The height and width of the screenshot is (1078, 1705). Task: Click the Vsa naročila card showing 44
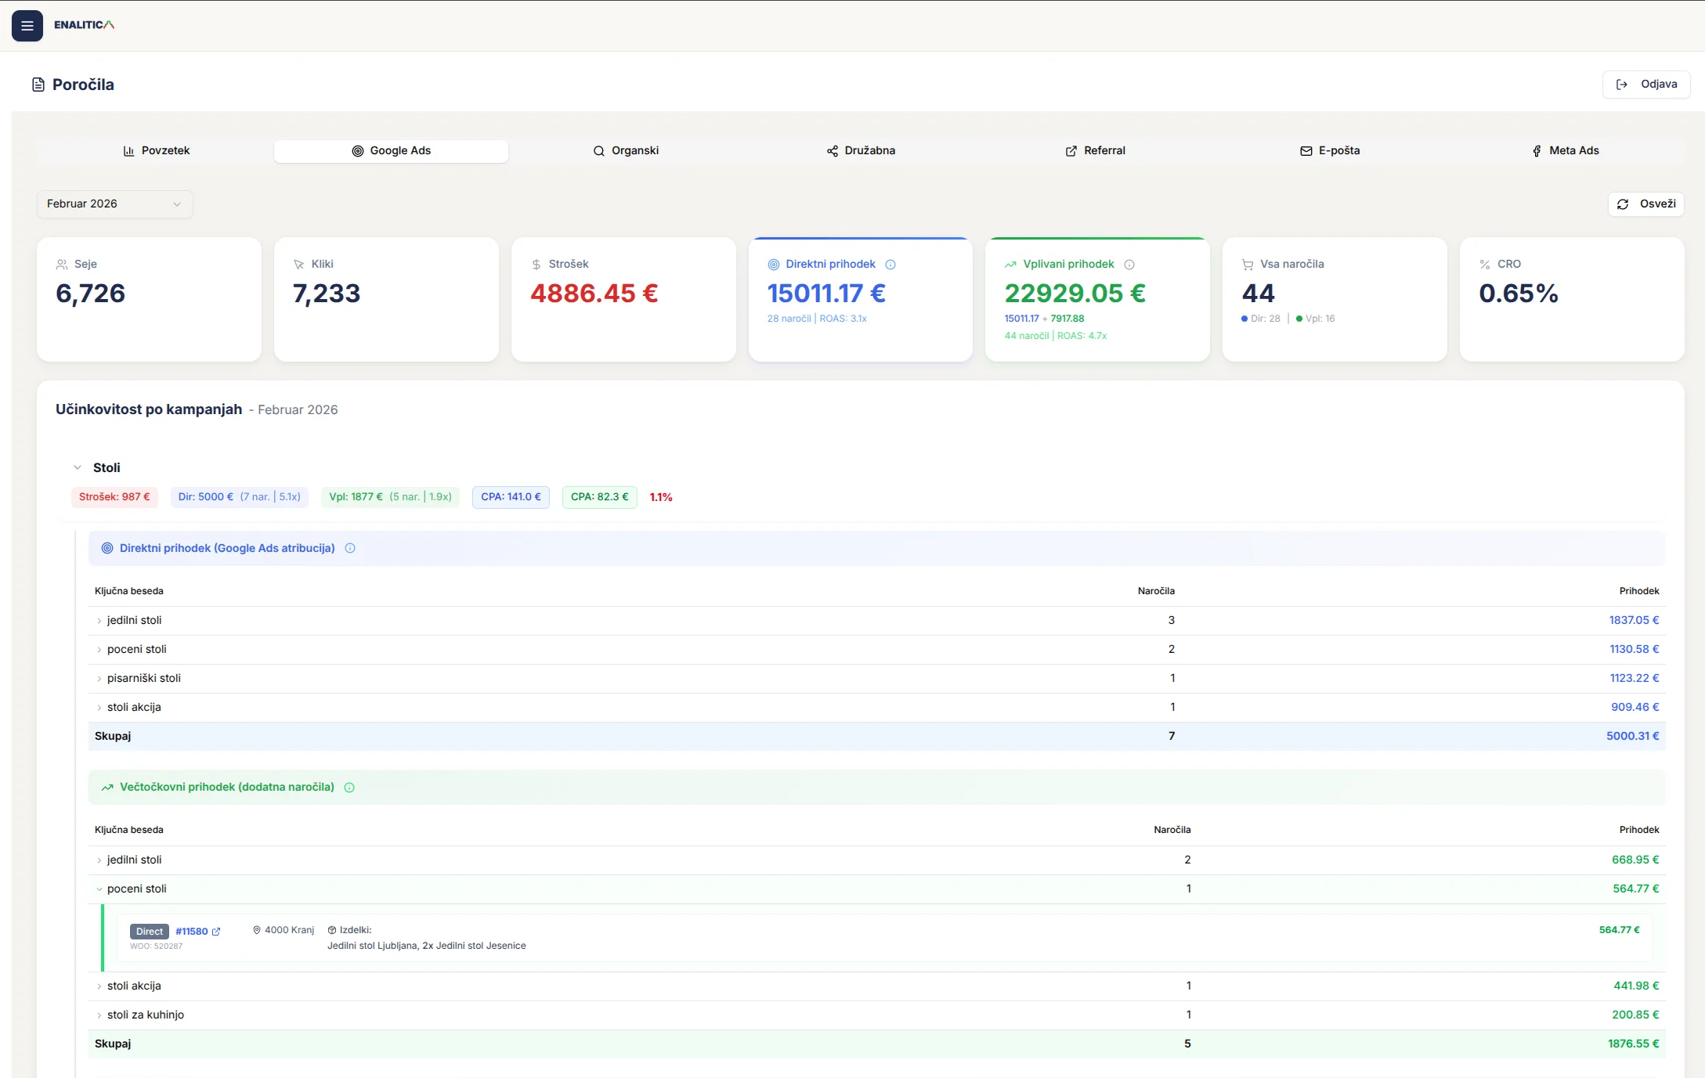[1335, 300]
